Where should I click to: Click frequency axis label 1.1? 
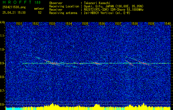2,36
